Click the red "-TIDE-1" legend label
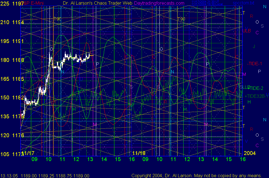 254,64
